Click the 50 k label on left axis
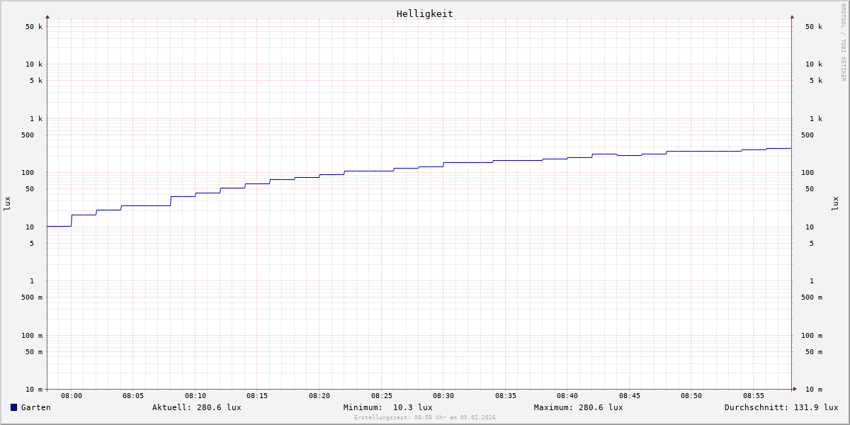 point(34,27)
